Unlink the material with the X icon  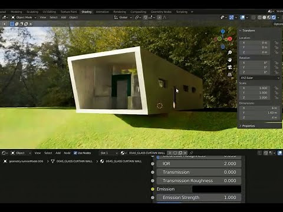(x=185, y=153)
